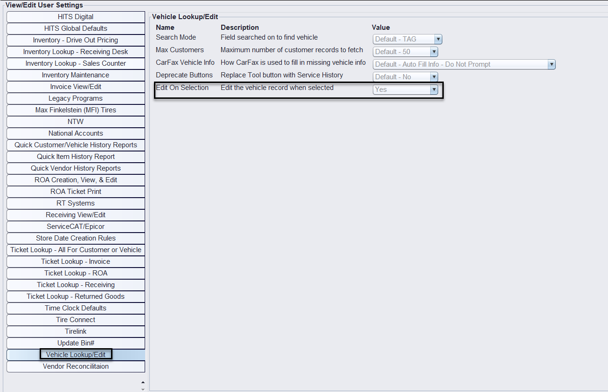Expand the Deprecate Buttons dropdown
This screenshot has height=392, width=608.
tap(433, 77)
